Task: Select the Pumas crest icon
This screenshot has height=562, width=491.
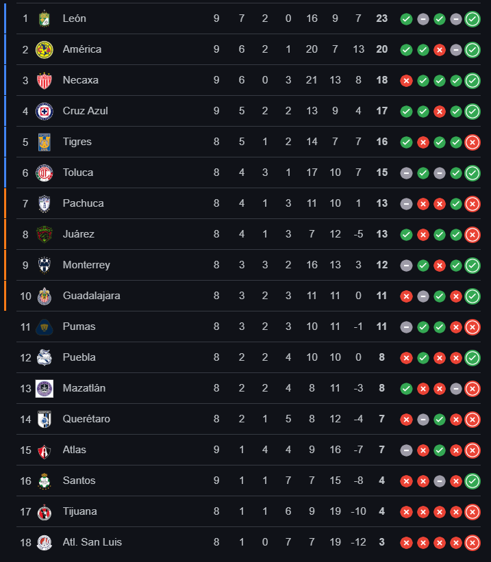Action: [44, 327]
